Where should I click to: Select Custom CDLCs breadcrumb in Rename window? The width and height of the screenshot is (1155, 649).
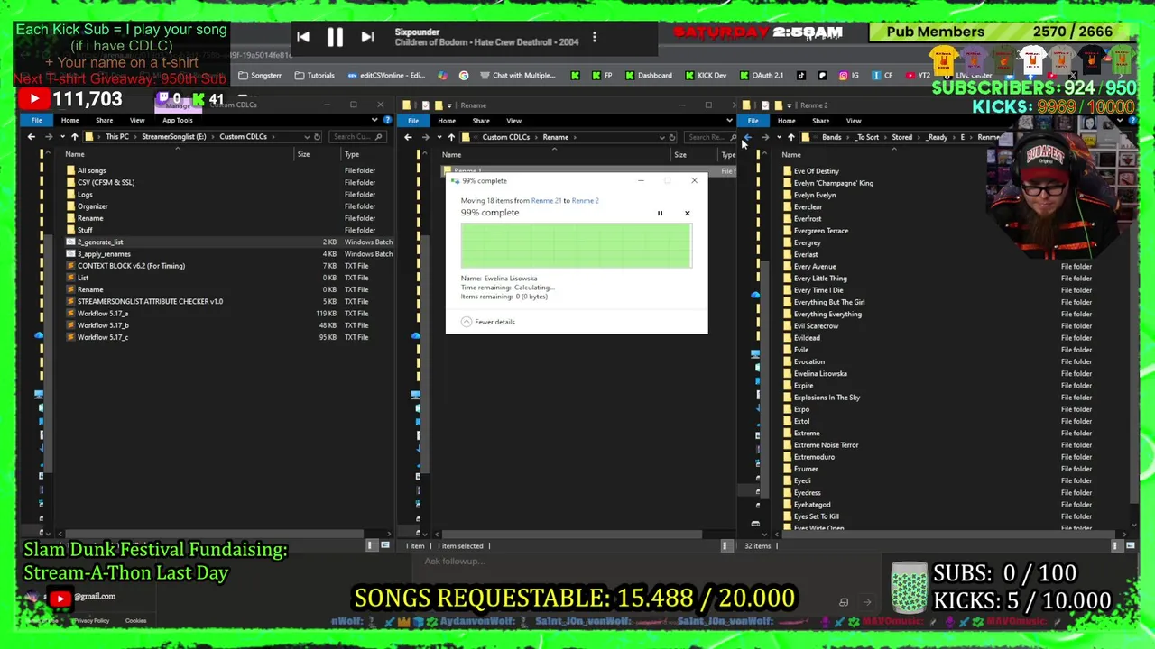coord(505,137)
